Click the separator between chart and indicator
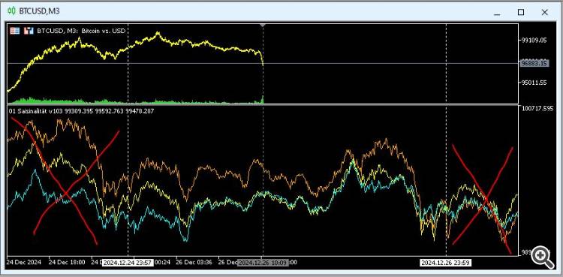 (x=263, y=105)
